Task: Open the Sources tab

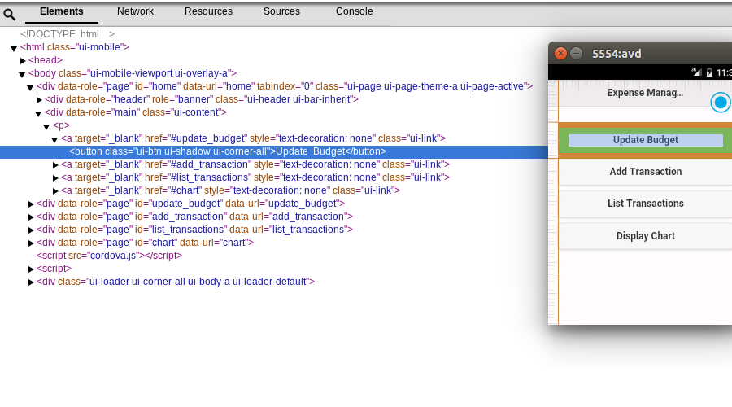Action: tap(281, 11)
